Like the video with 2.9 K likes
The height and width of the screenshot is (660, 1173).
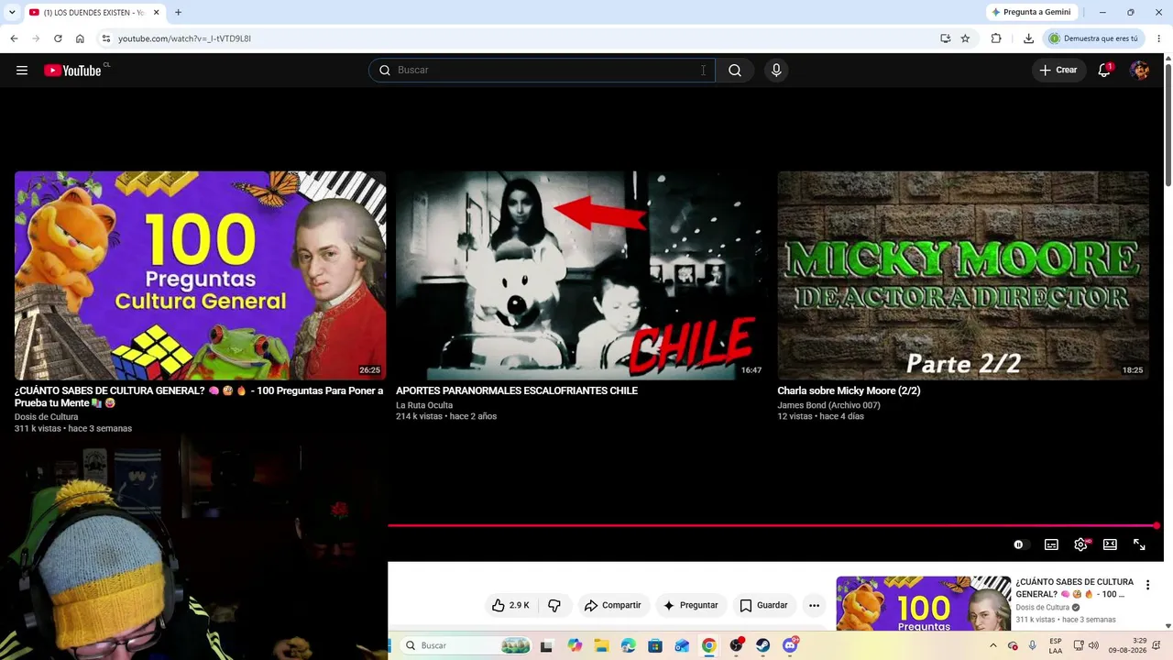[x=511, y=605]
